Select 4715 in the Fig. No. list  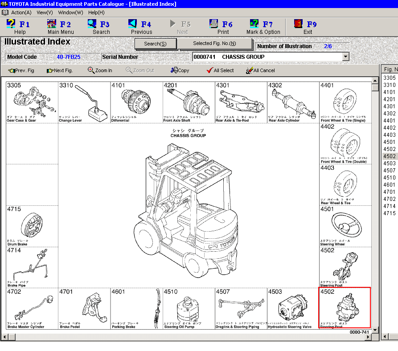coord(390,213)
